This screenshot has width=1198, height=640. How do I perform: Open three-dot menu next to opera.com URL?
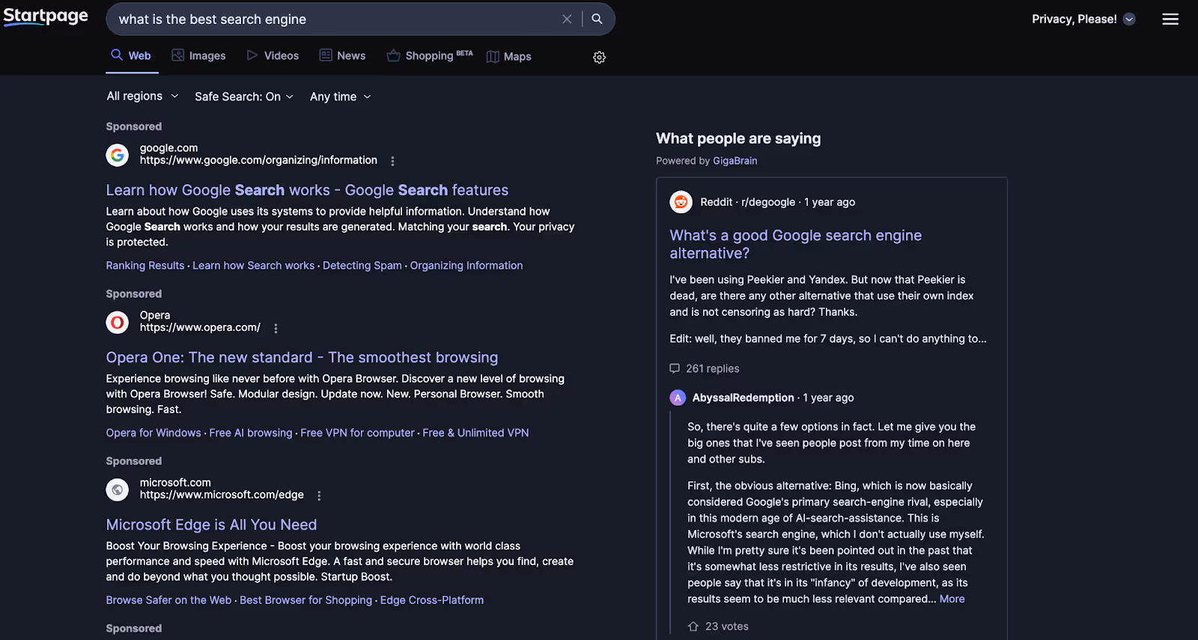click(276, 329)
